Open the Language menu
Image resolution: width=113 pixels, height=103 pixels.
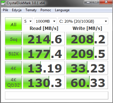pyautogui.click(x=62, y=10)
